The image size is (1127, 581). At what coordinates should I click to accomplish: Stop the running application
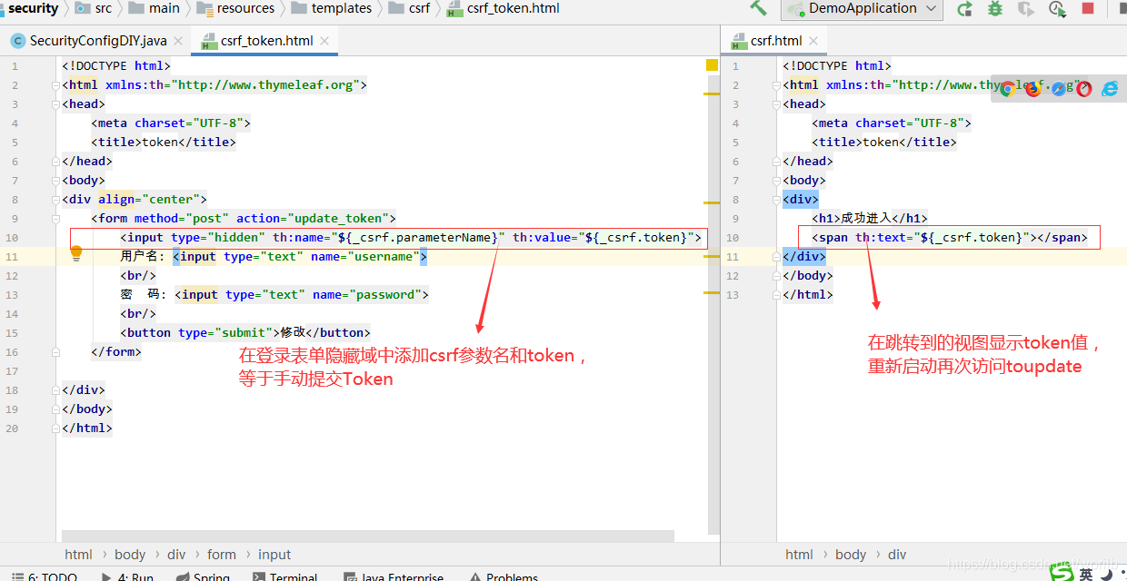(1088, 8)
